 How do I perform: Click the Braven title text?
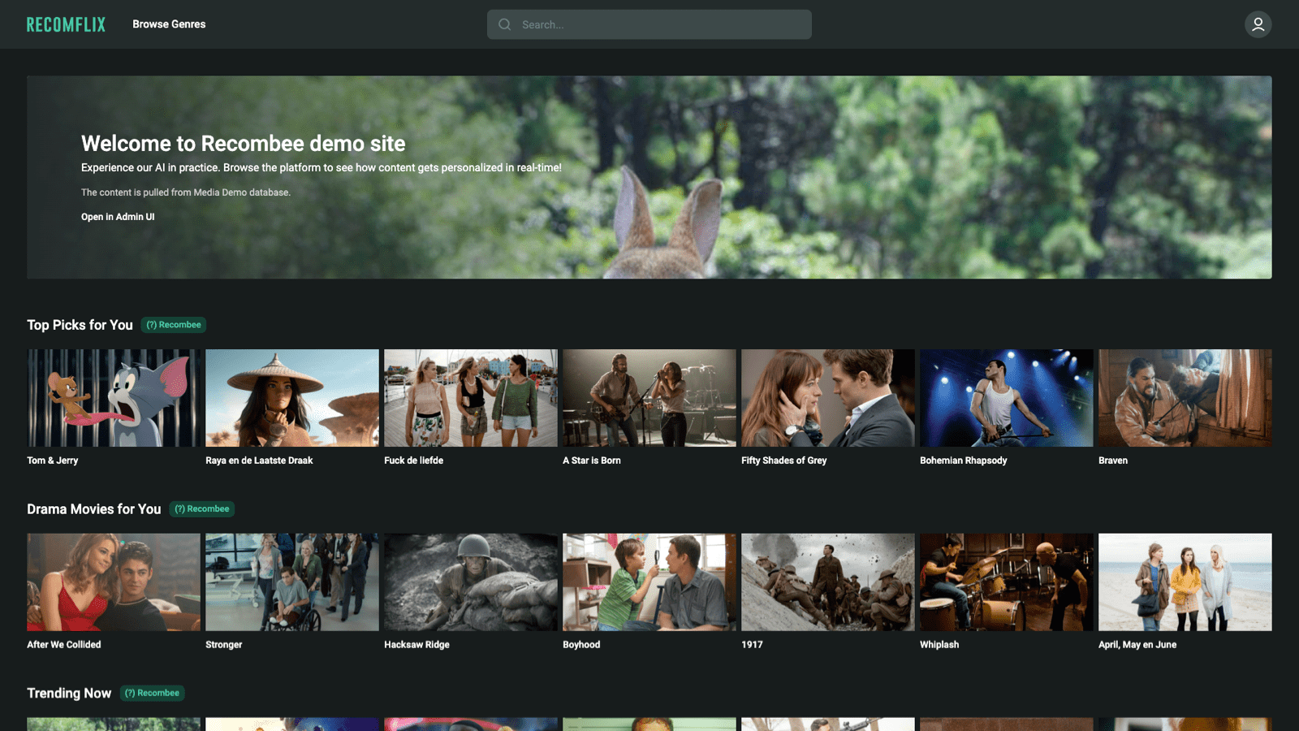pos(1113,461)
